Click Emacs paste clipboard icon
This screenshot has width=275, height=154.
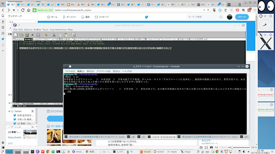66,35
